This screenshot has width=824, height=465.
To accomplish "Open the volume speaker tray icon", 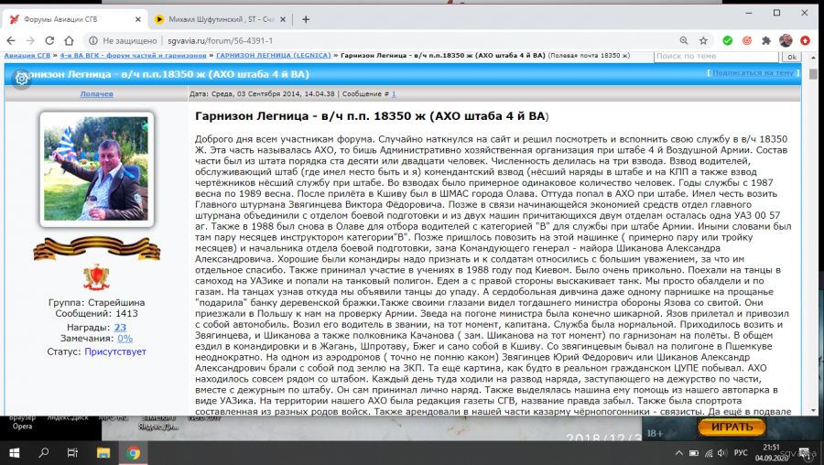I will (x=722, y=453).
